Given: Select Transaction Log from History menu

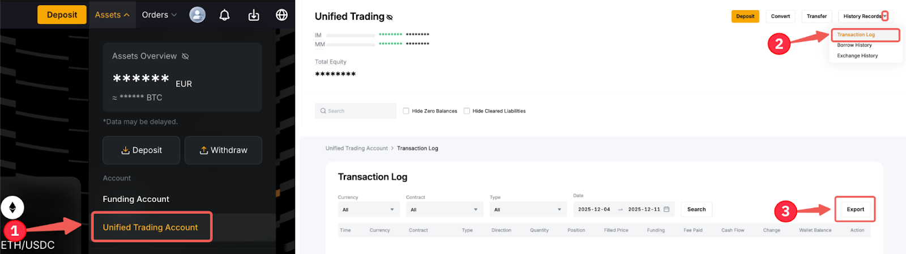Looking at the screenshot, I should pos(856,35).
